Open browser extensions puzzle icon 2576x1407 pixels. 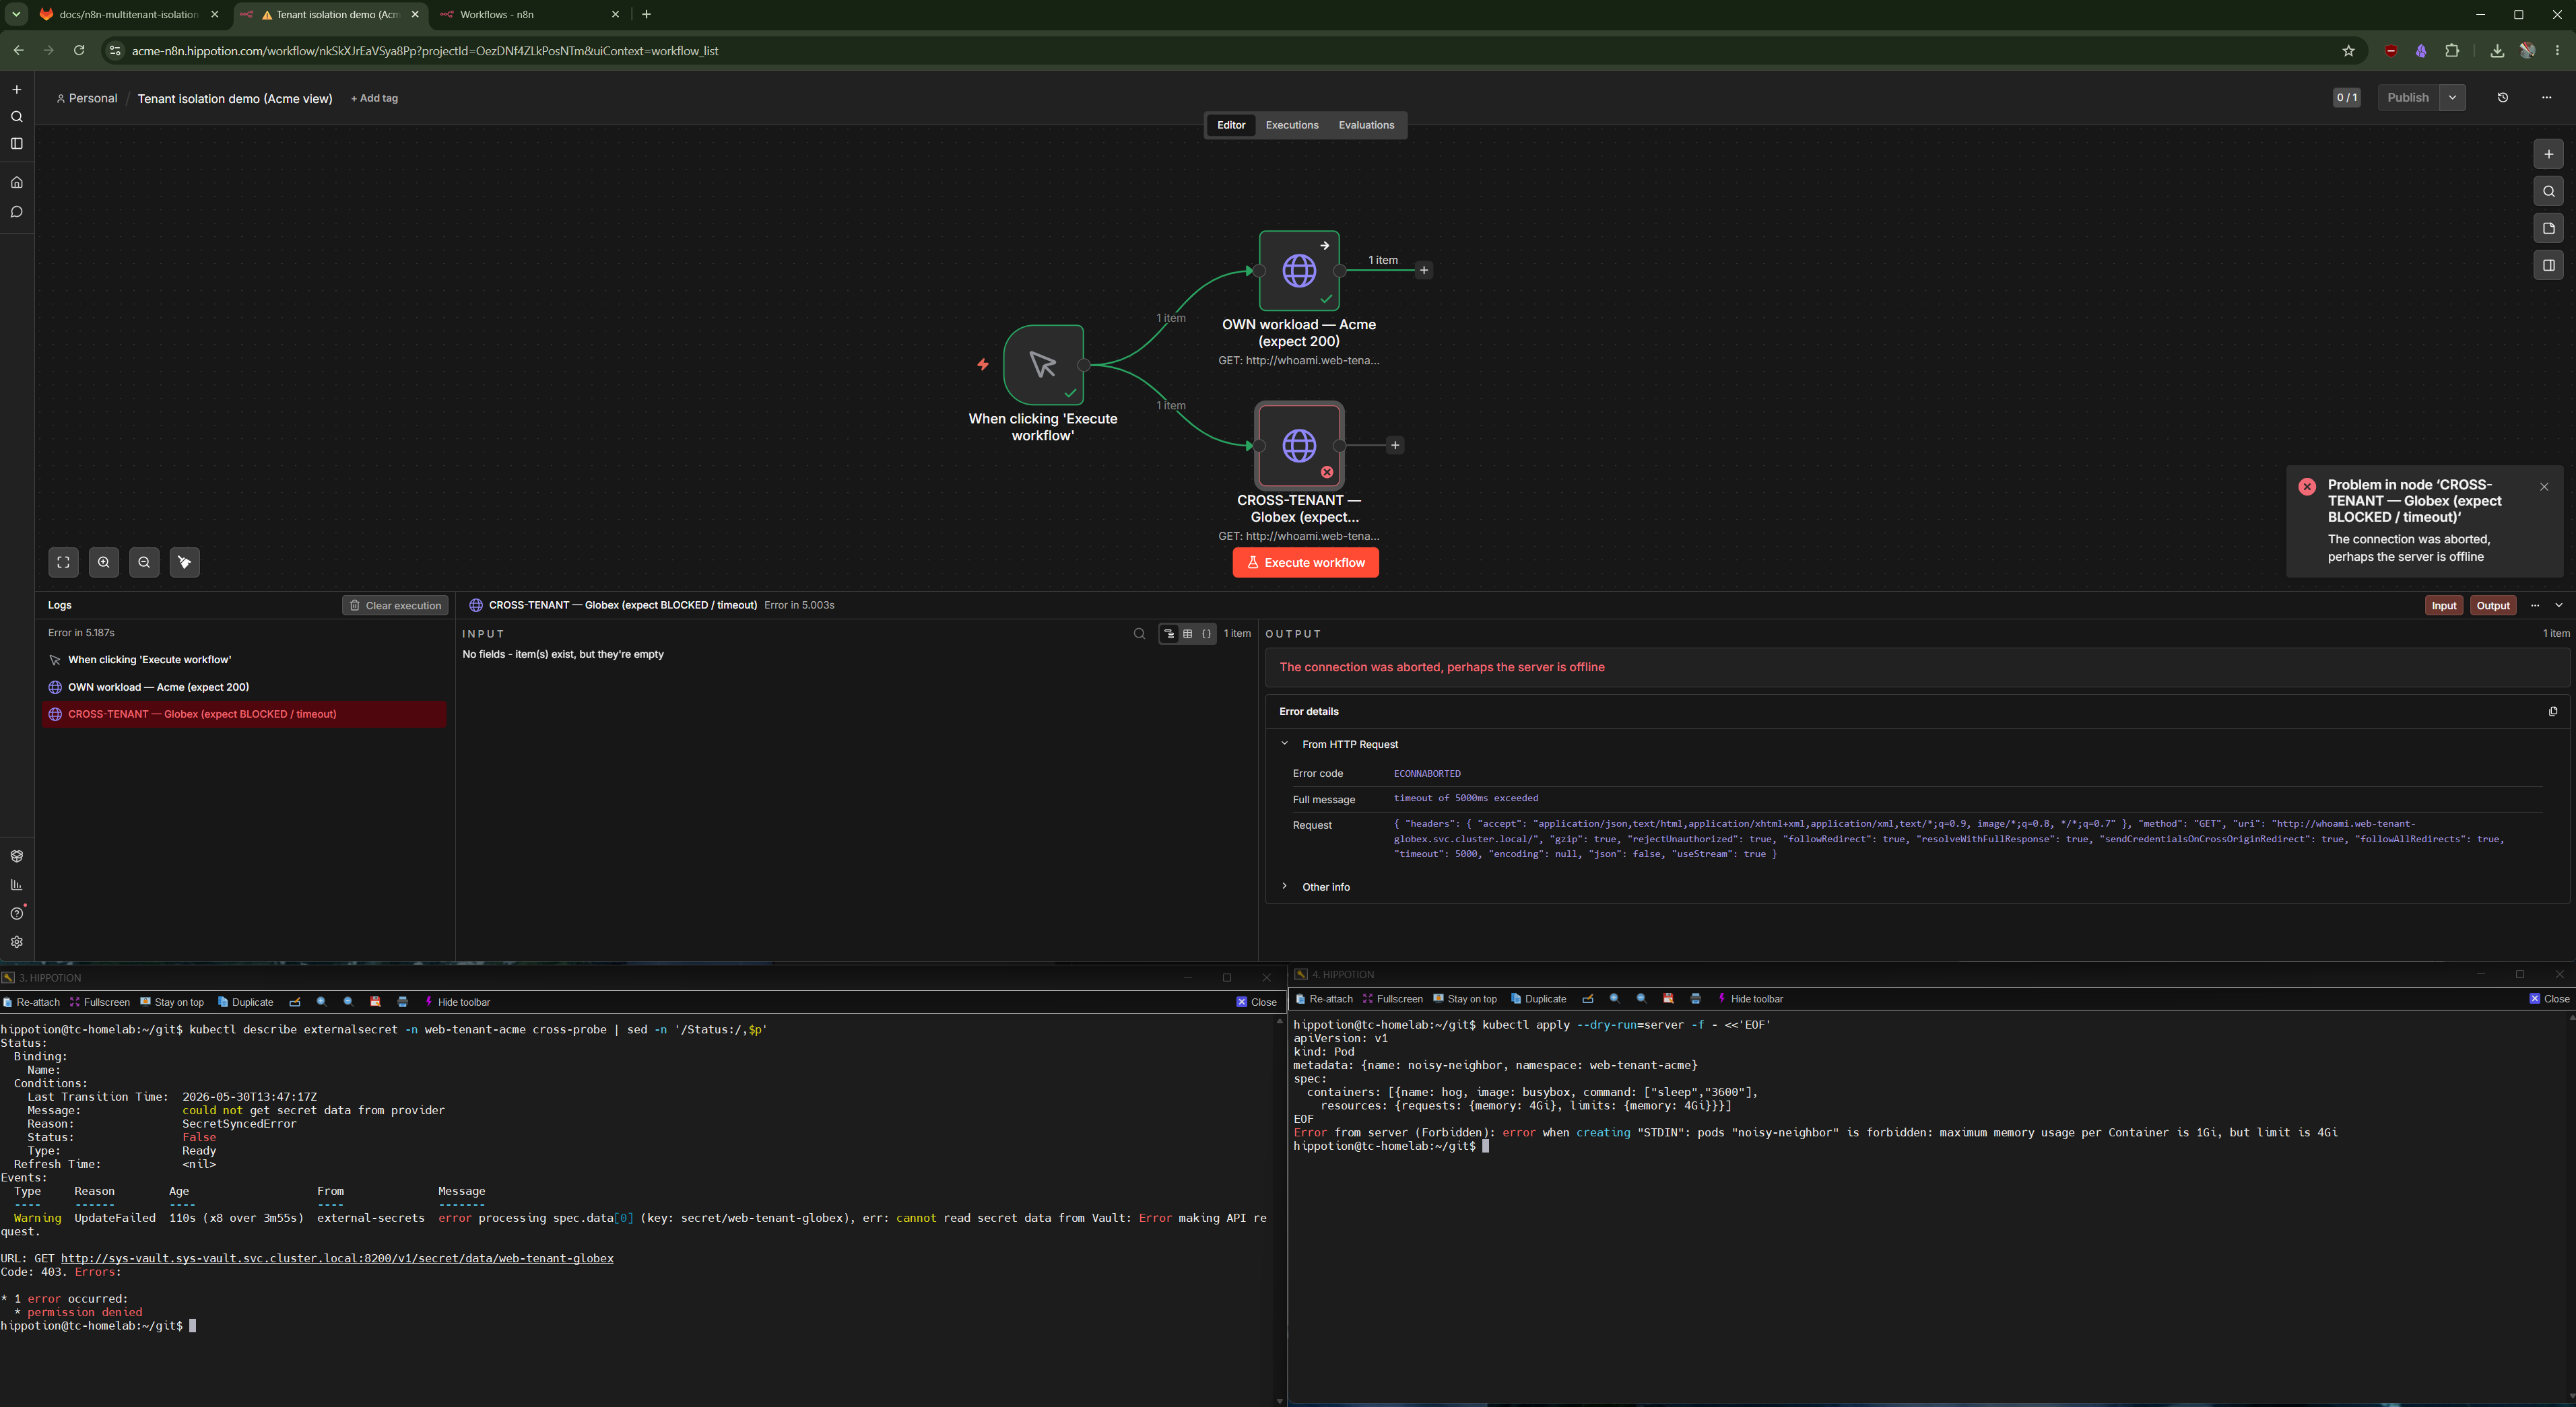click(2452, 51)
